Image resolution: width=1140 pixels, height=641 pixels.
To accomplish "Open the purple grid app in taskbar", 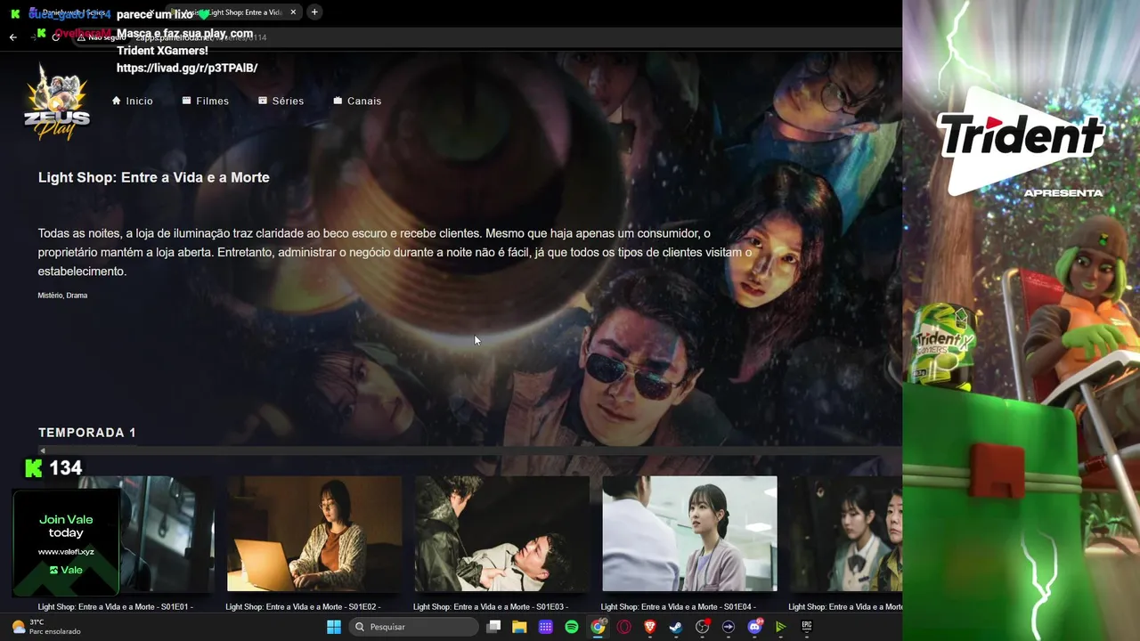I will click(545, 627).
